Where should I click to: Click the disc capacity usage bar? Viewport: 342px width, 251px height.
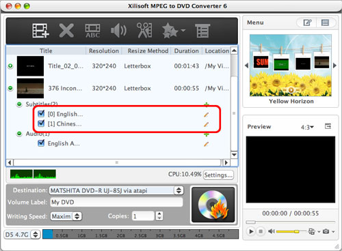pos(140,234)
